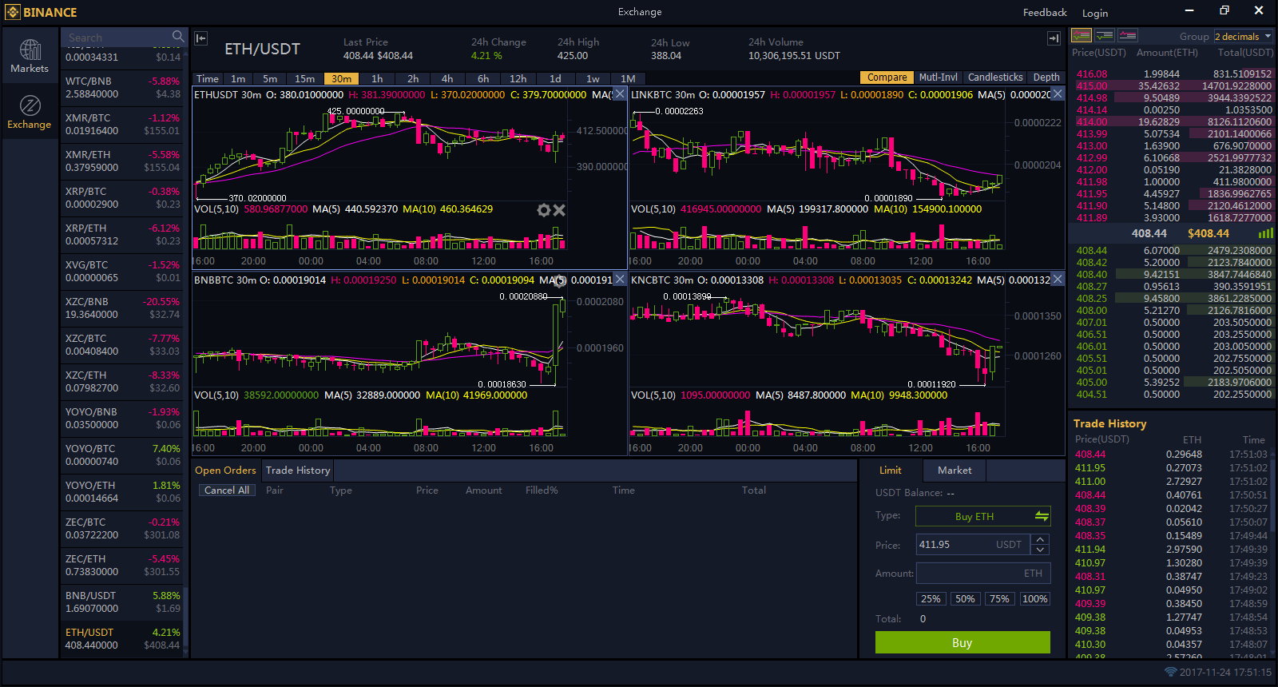Viewport: 1278px width, 687px height.
Task: Decrease price with down stepper arrow
Action: tap(1040, 550)
